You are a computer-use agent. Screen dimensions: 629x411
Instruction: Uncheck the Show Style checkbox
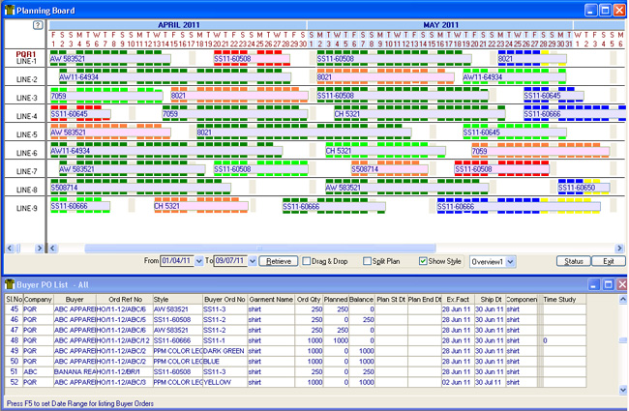[423, 261]
